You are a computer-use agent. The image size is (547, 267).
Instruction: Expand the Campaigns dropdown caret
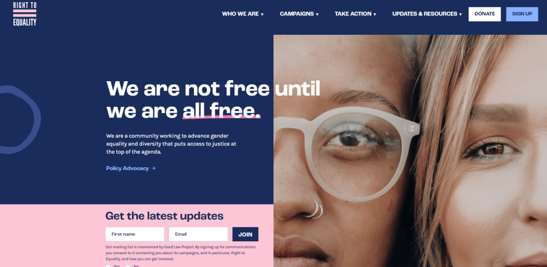coord(317,14)
